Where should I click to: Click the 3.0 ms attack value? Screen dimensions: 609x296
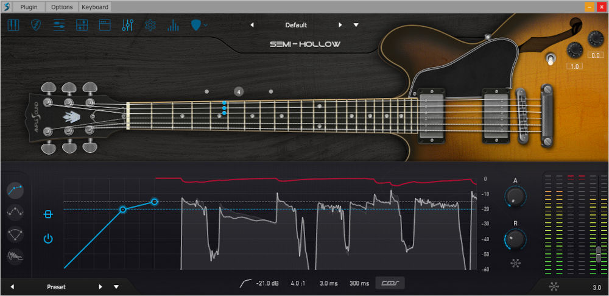click(329, 284)
